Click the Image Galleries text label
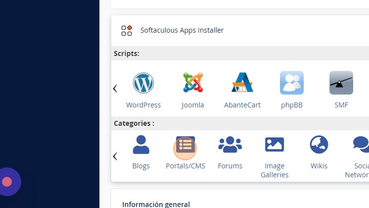This screenshot has width=369, height=208. click(275, 170)
